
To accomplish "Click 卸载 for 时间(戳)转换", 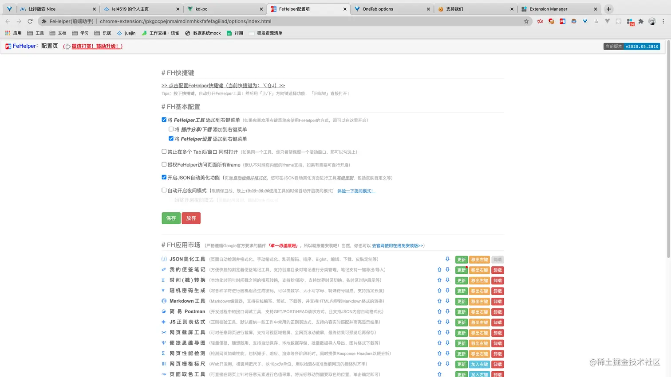I will pos(498,280).
